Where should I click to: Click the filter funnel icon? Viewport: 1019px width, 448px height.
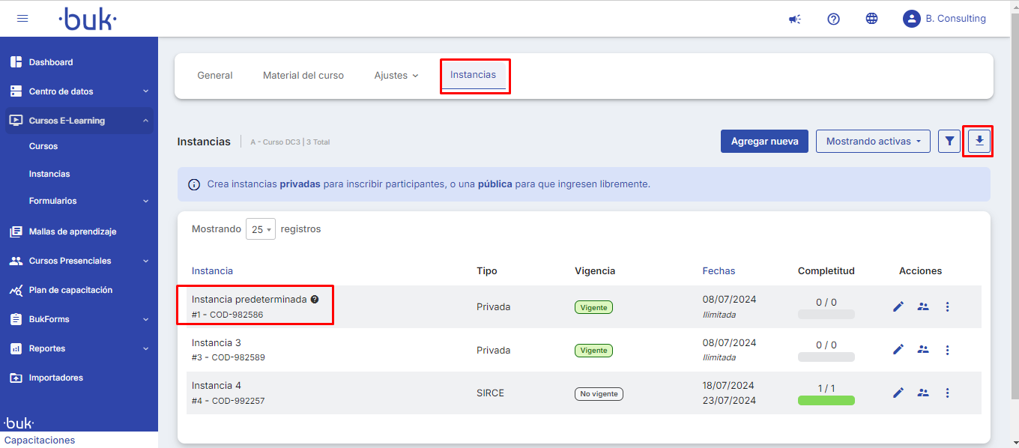pos(949,141)
